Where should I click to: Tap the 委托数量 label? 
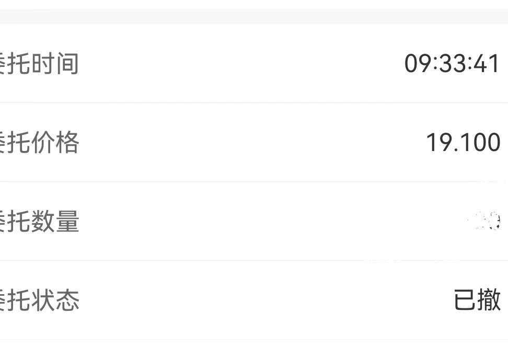coord(39,222)
